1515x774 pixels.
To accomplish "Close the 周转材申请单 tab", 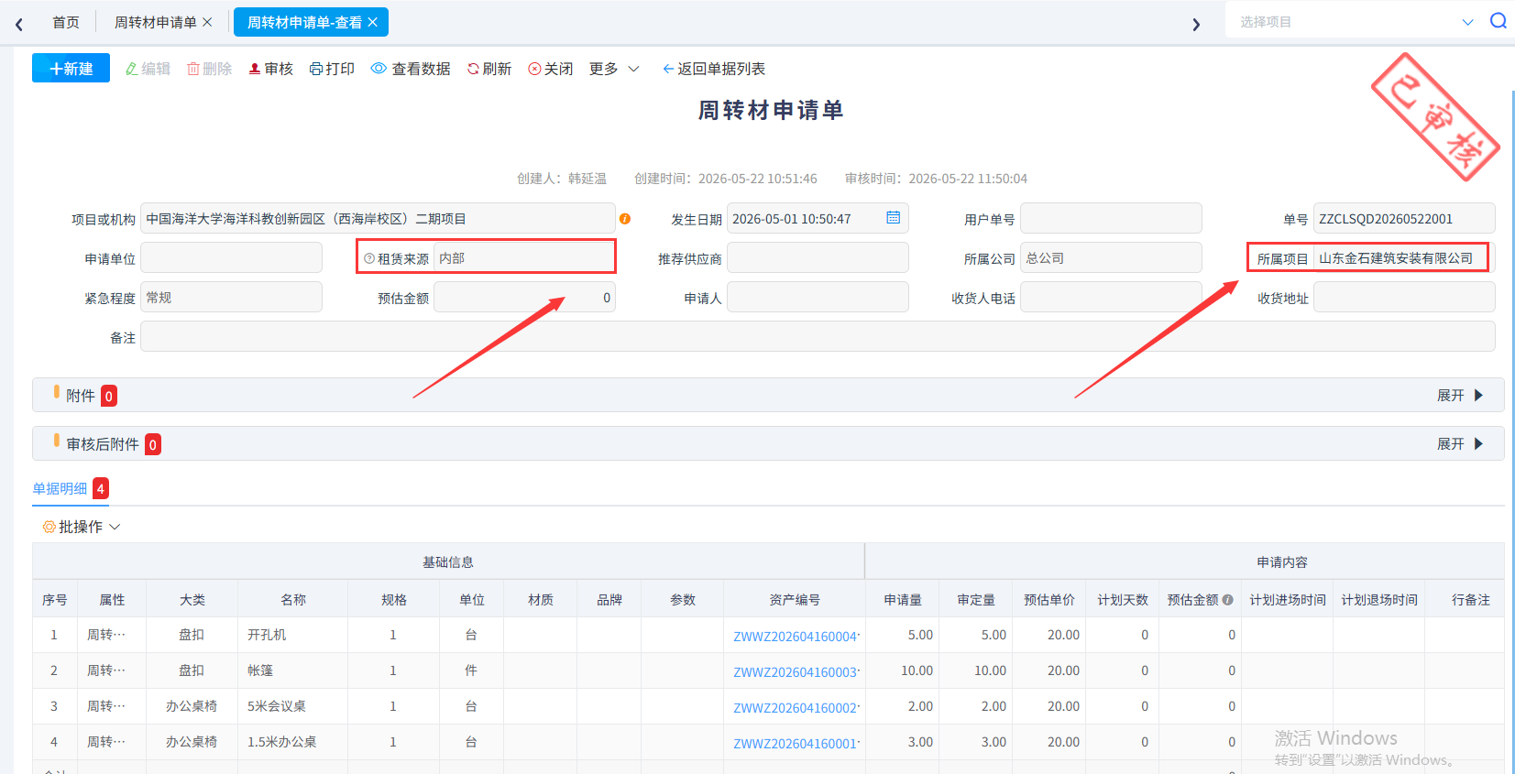I will tap(207, 22).
